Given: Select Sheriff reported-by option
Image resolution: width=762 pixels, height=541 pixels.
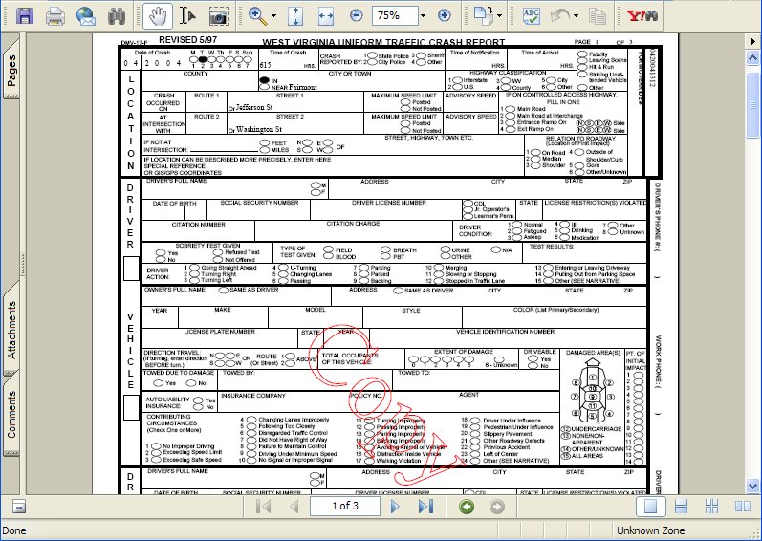Looking at the screenshot, I should tap(421, 55).
